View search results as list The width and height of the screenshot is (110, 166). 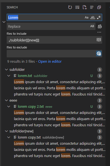point(92,7)
